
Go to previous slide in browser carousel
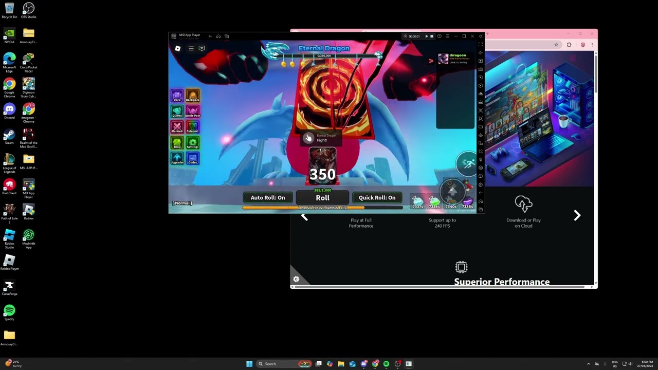click(x=305, y=217)
